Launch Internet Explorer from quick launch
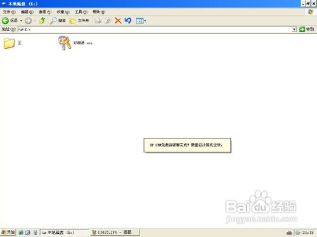This screenshot has height=237, width=317. [x=21, y=233]
